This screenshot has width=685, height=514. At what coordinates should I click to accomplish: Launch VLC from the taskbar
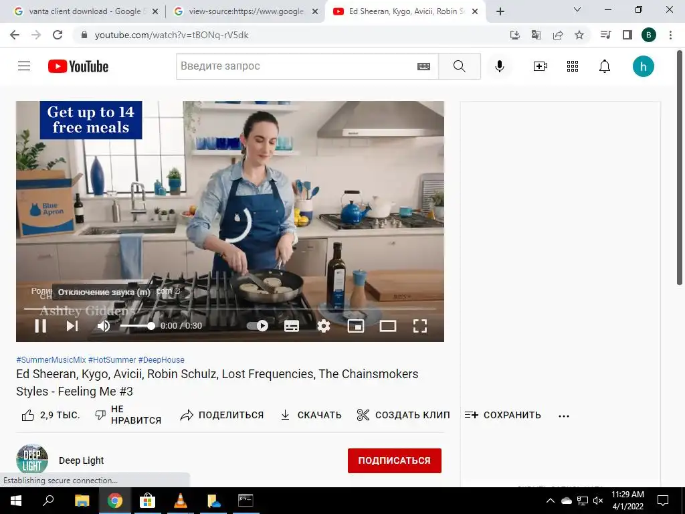tap(181, 501)
